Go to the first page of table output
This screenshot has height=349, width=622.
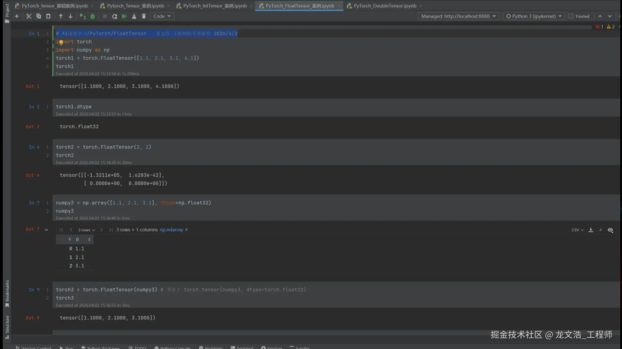tap(61, 230)
